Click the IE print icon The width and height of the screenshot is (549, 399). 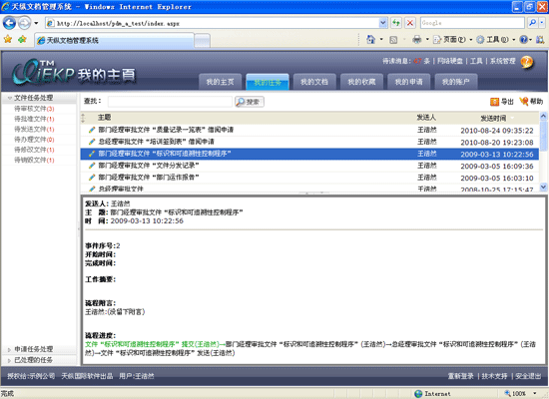[x=416, y=40]
